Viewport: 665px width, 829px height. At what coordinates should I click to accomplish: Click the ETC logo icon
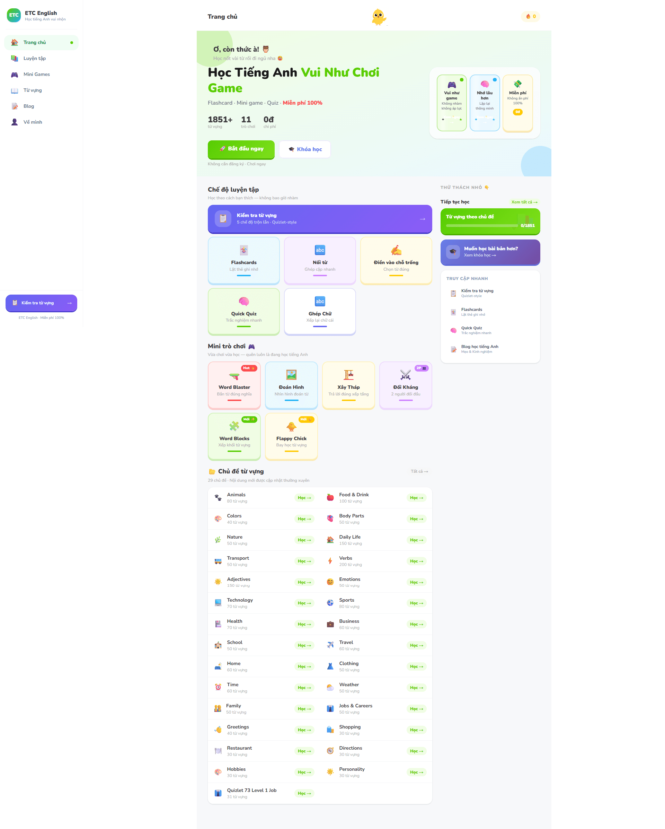point(14,15)
